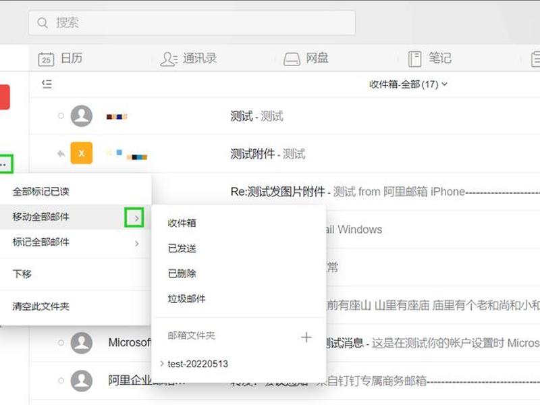Click the search input field
The height and width of the screenshot is (405, 540).
click(x=192, y=23)
